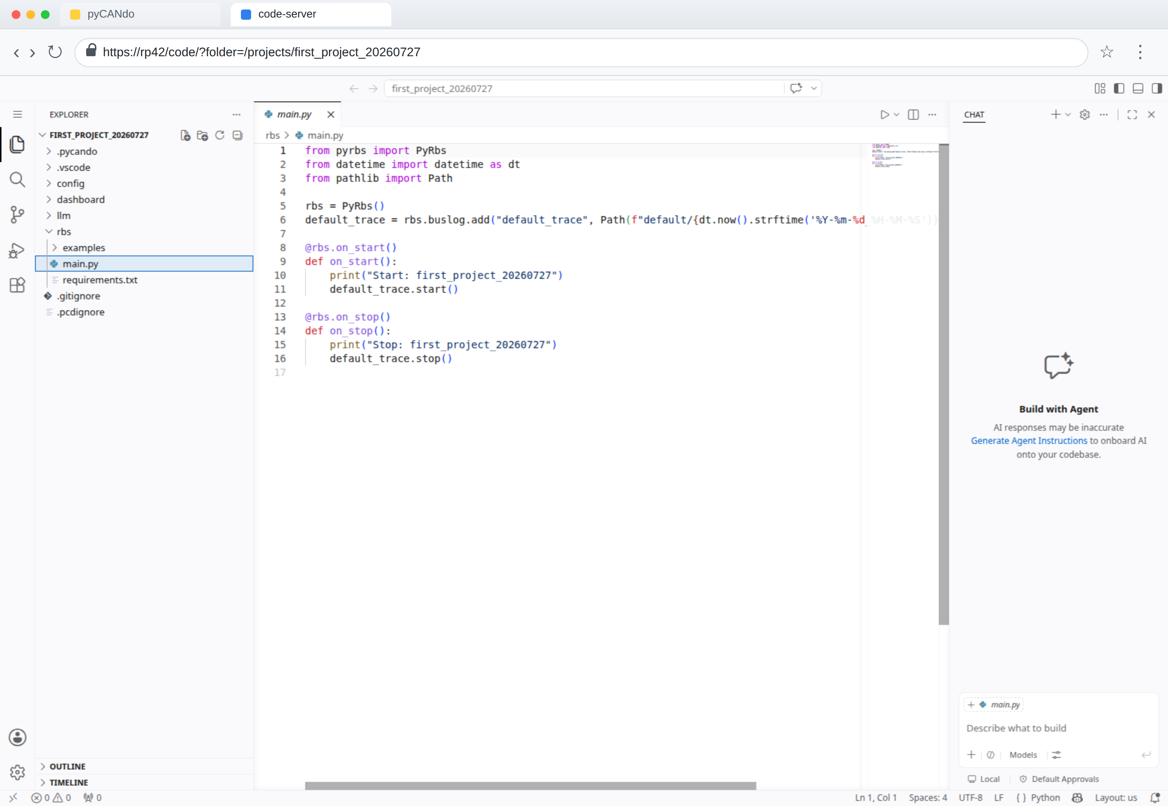Create a new file in explorer

click(185, 135)
